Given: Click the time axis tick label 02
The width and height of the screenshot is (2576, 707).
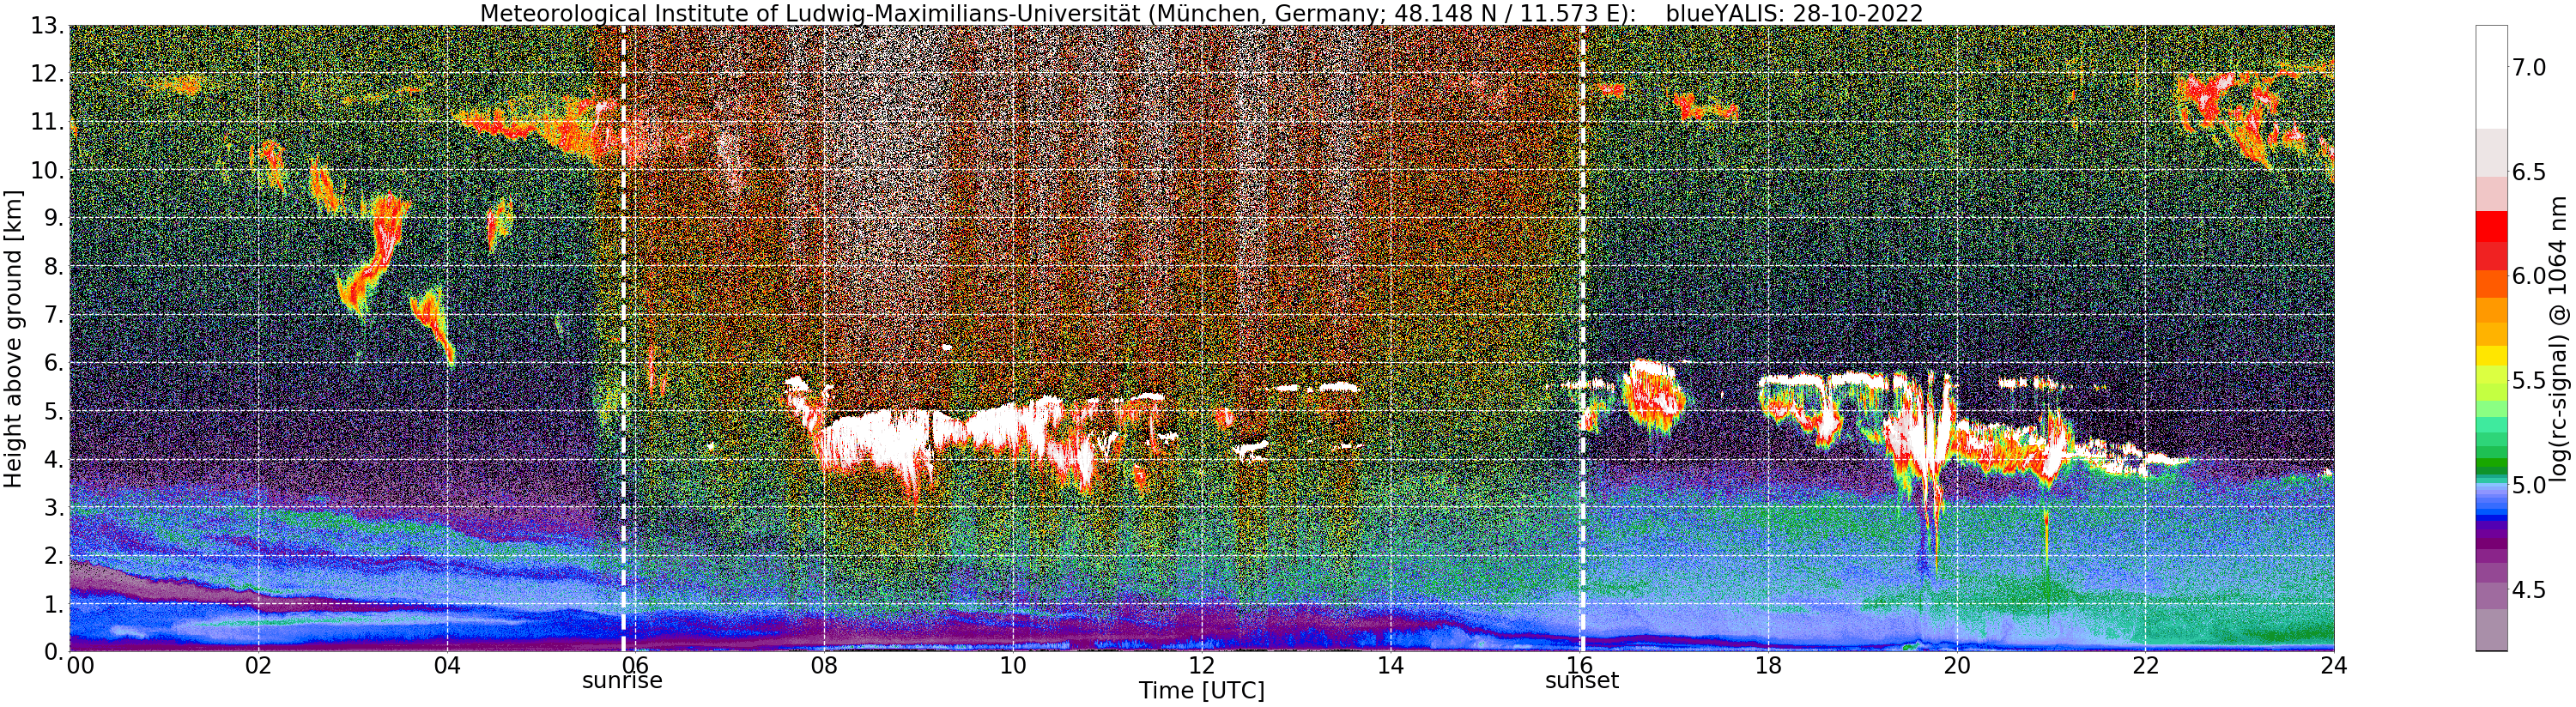Looking at the screenshot, I should (258, 665).
